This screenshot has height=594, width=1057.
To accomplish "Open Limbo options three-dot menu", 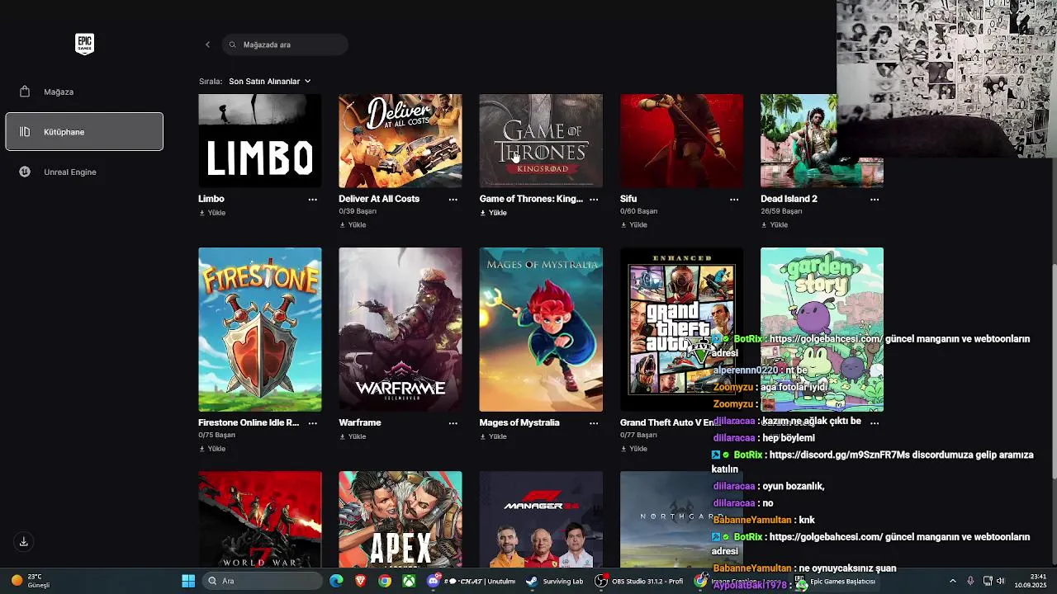I will click(312, 200).
